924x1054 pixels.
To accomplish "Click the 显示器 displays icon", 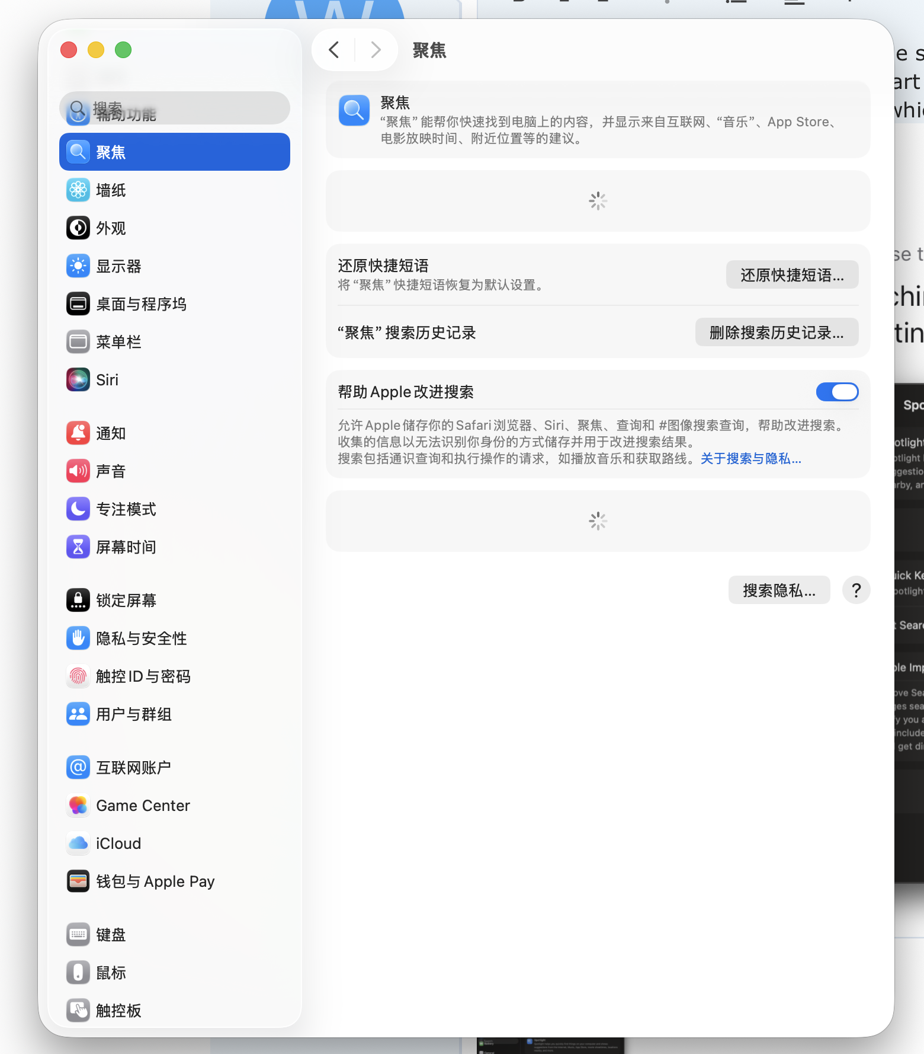I will [78, 266].
